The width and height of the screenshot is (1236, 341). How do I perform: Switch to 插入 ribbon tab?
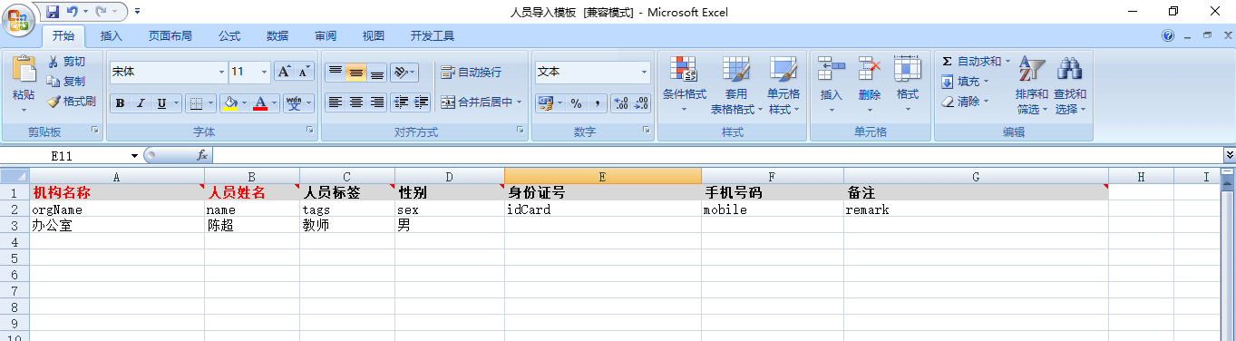(112, 36)
